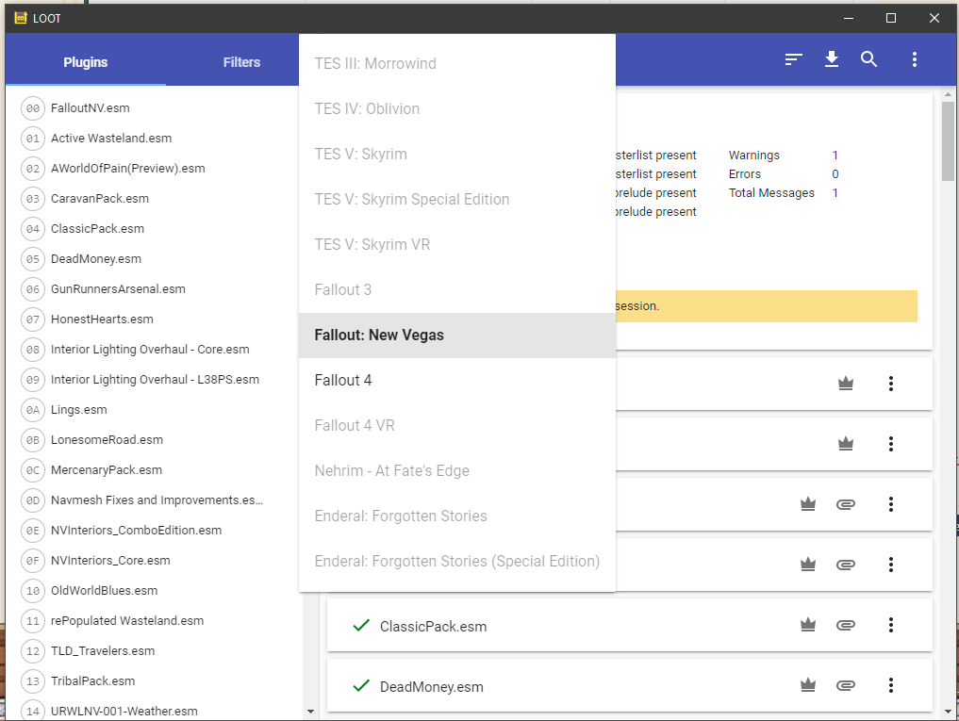
Task: Open the main three-dot menu in header
Action: tap(914, 60)
